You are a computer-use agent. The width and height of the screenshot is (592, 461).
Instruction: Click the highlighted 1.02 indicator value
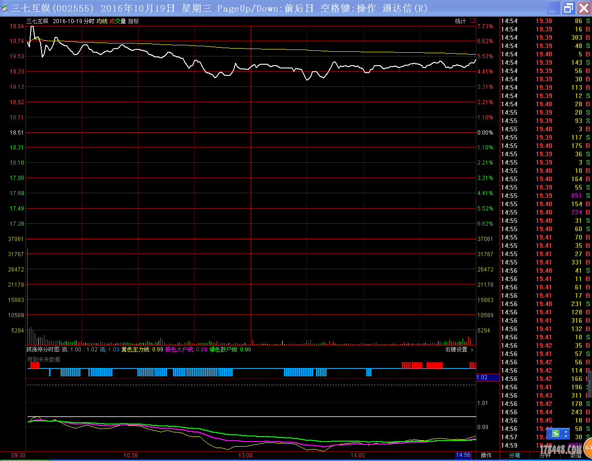click(487, 377)
